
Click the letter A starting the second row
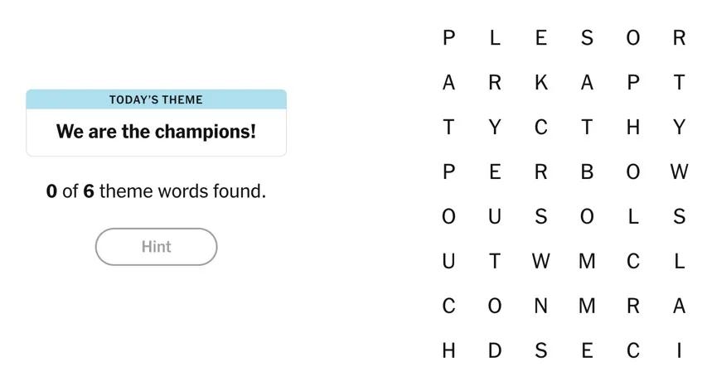tap(448, 83)
